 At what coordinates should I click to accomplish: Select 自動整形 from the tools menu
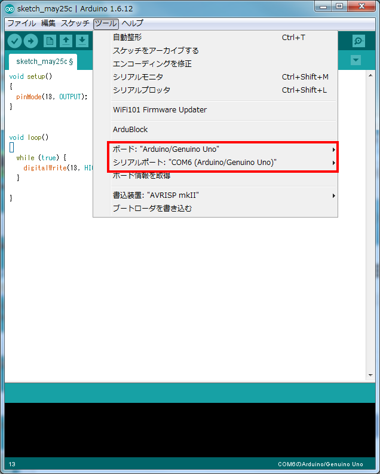tap(127, 37)
